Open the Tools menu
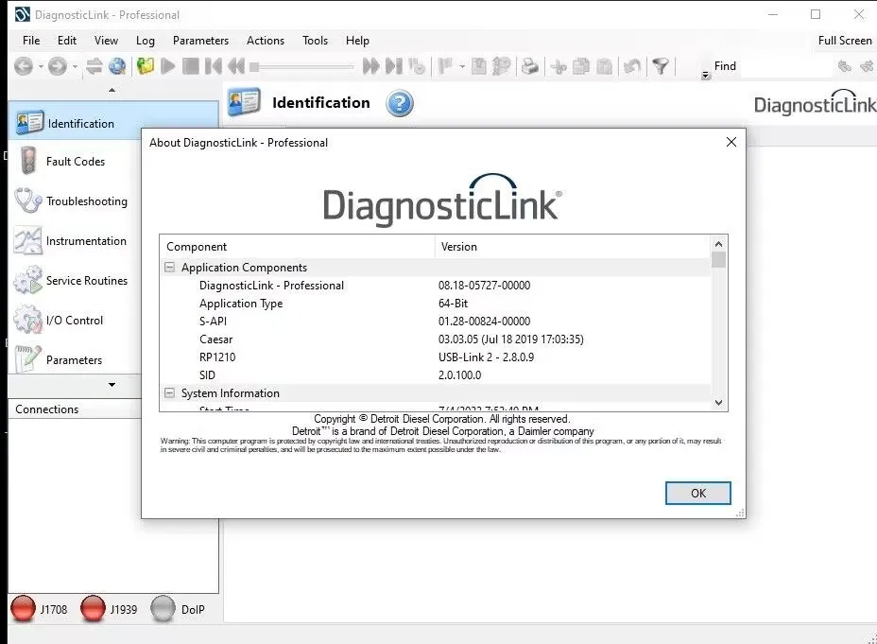The image size is (877, 644). 315,41
